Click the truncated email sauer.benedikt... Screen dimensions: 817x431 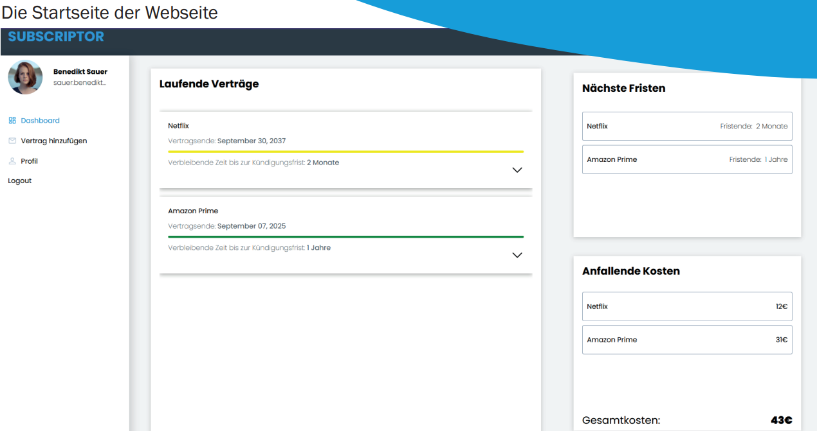click(80, 83)
